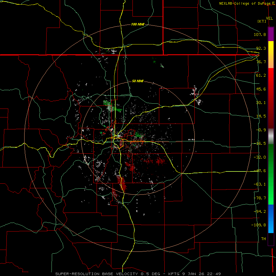276x276 pixels.
Task: Click the -63.1 velocity scale value
Action: (260, 184)
